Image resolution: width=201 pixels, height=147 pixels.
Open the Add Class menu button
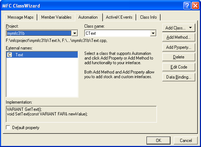tap(178, 28)
